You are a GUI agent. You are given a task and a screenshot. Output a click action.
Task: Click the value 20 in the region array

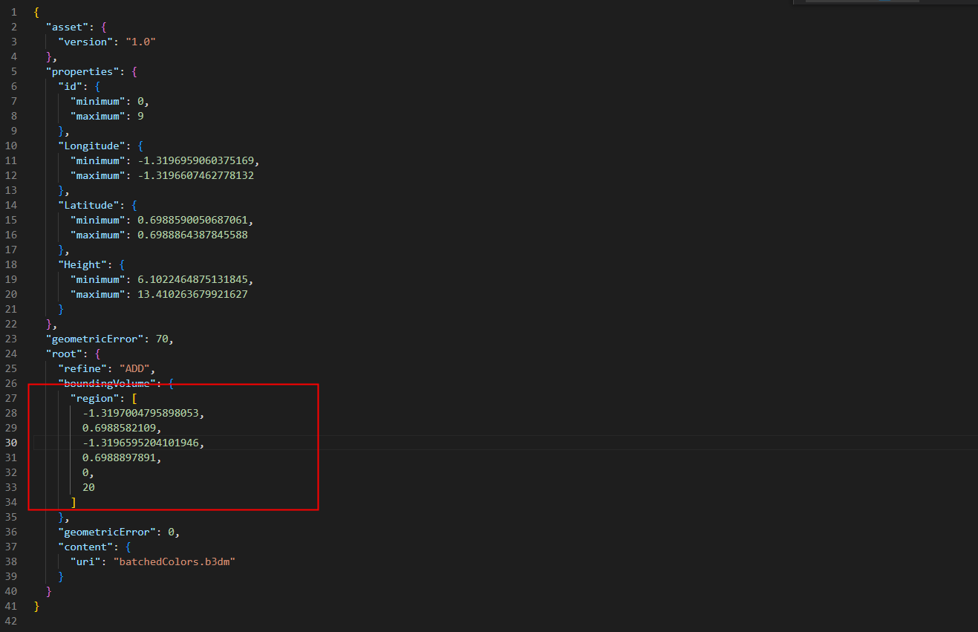(88, 487)
